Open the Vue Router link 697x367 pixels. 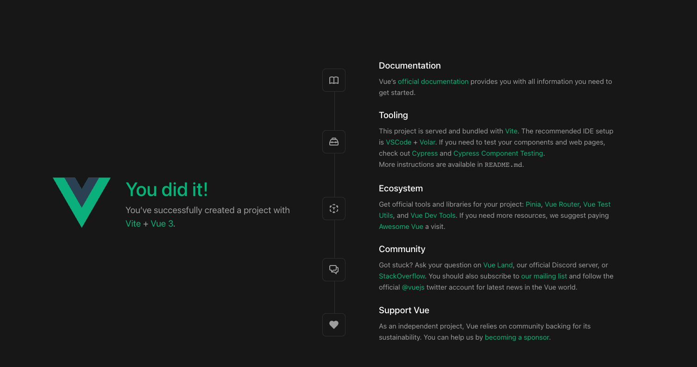[x=562, y=204]
